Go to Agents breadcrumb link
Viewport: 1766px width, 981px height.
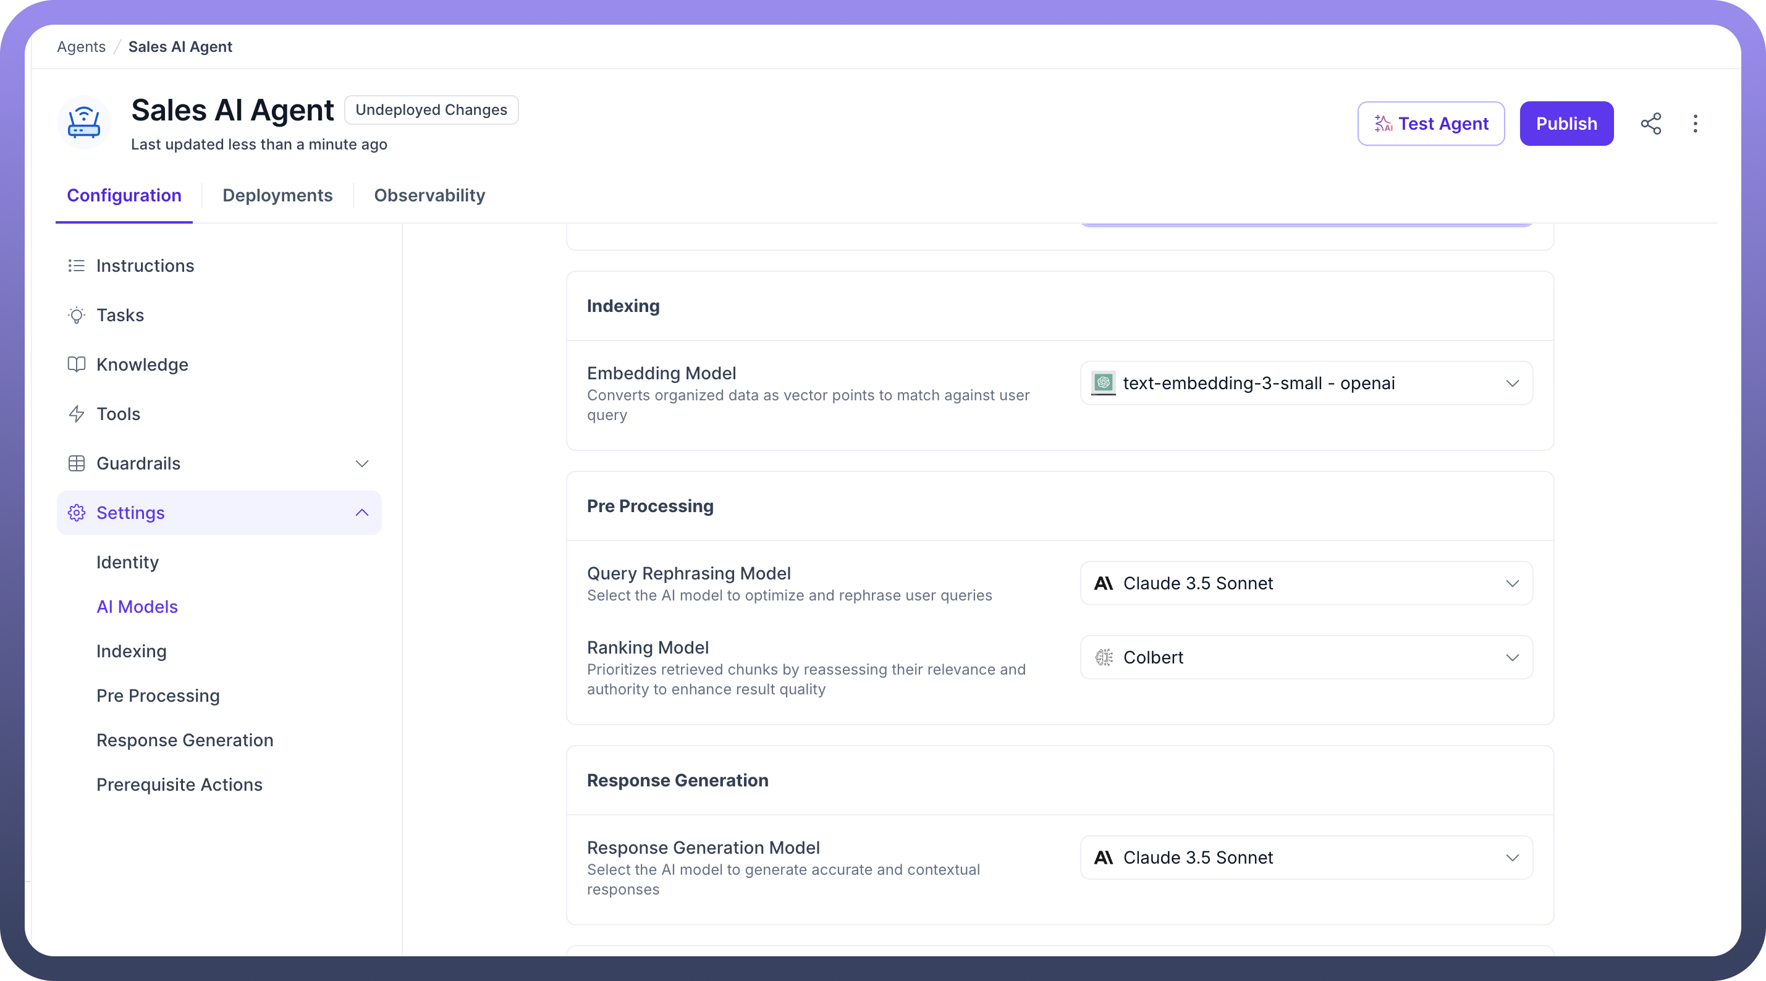(81, 46)
